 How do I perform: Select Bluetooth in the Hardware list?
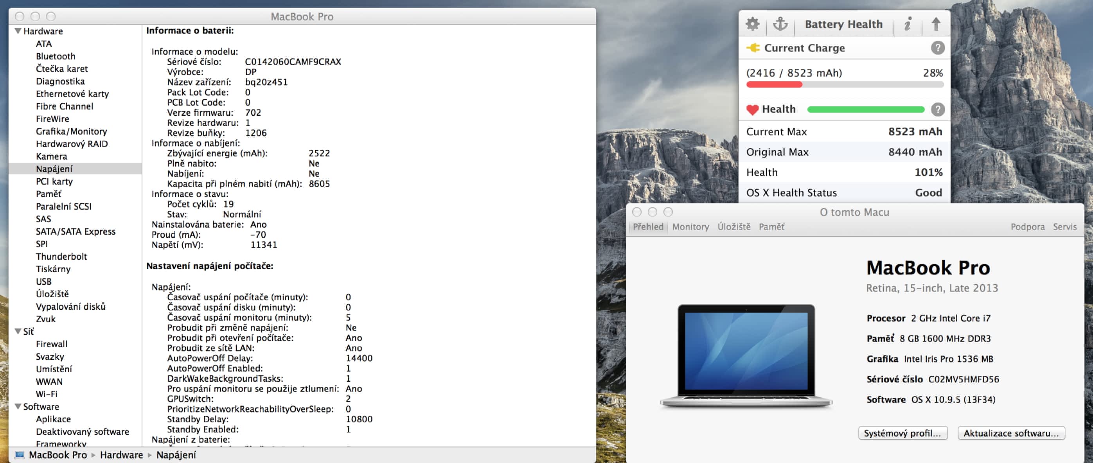click(56, 56)
